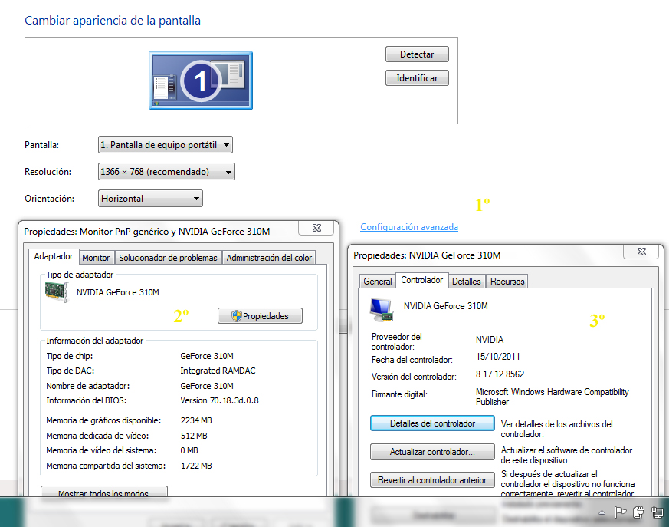The image size is (669, 527).
Task: Close the NVIDIA GeForce 310M properties window
Action: [x=641, y=252]
